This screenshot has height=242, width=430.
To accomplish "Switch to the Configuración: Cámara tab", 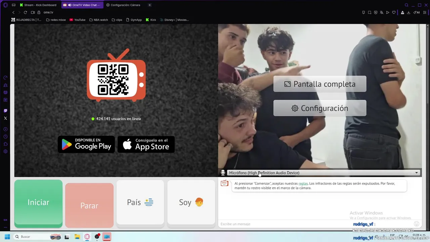I will (x=123, y=5).
